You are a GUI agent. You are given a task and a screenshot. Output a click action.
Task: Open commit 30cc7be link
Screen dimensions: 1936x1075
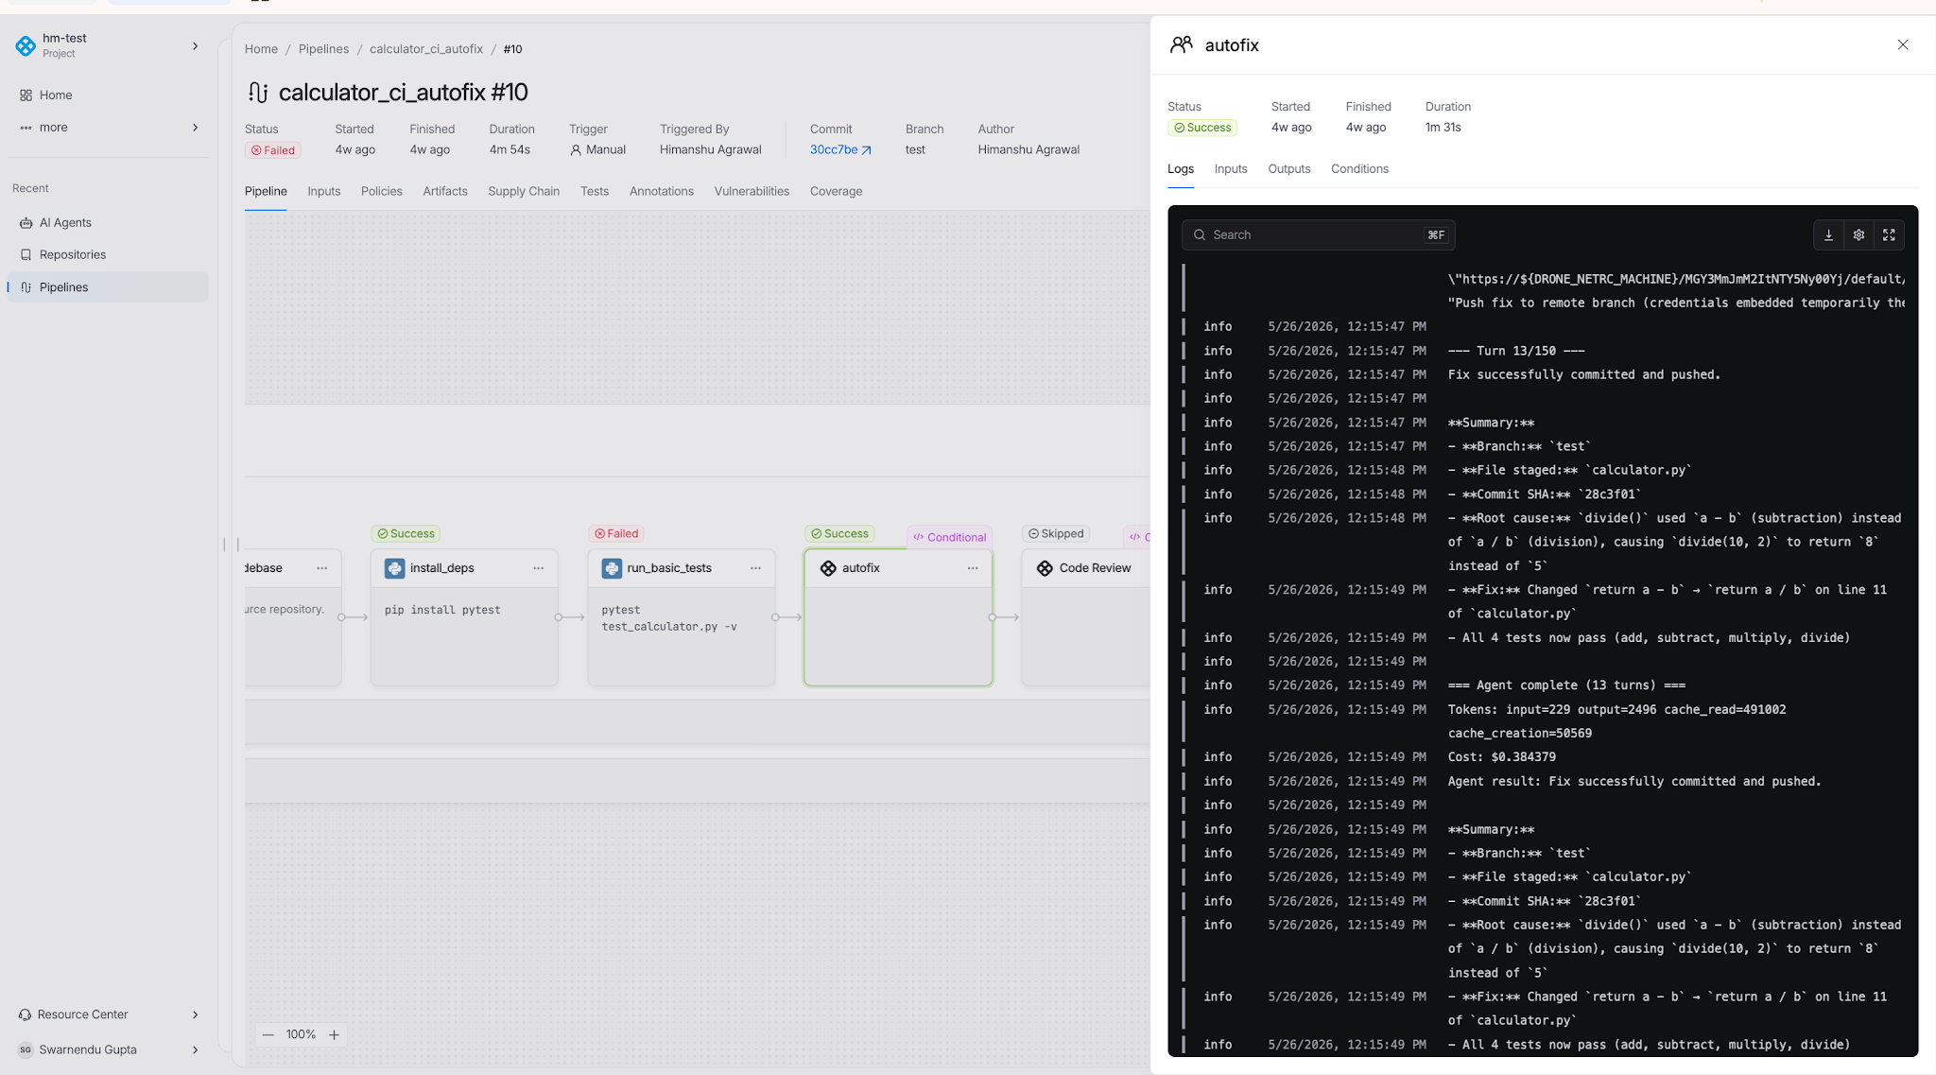coord(839,149)
